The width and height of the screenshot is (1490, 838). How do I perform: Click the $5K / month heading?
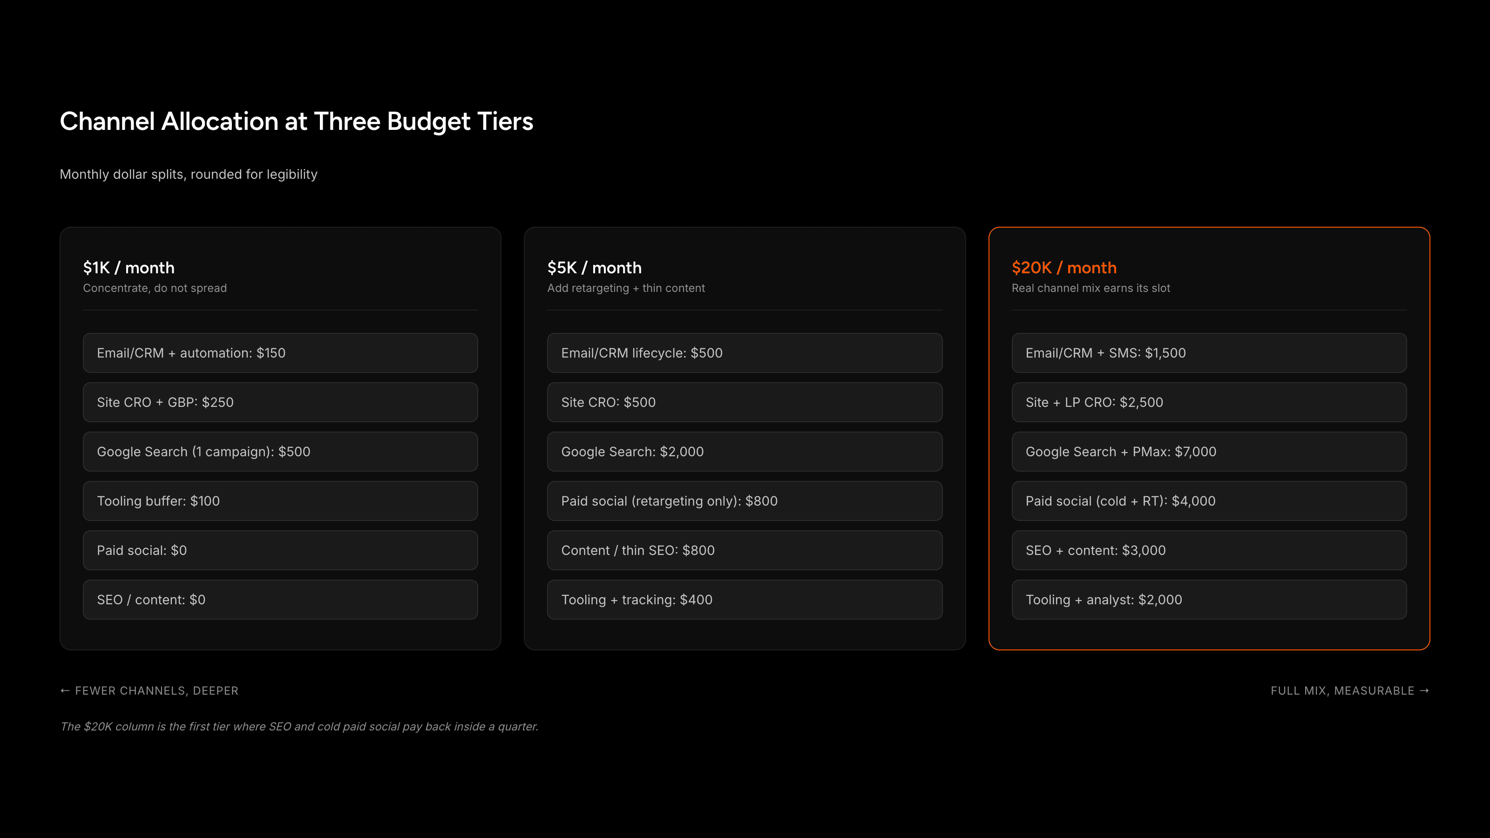pos(594,268)
